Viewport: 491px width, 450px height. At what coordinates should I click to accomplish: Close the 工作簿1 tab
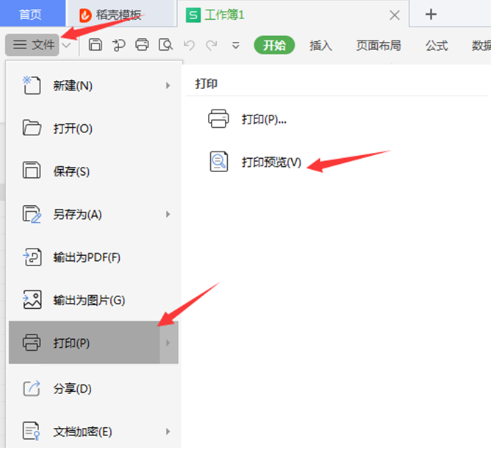point(395,15)
